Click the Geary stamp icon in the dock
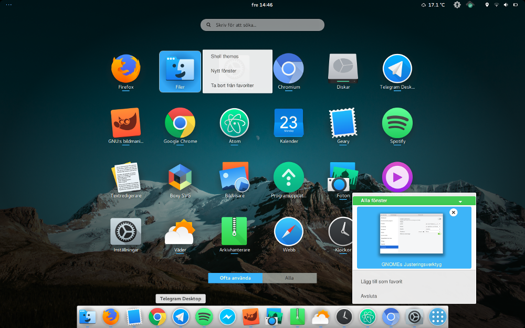The image size is (525, 328). pos(134,316)
